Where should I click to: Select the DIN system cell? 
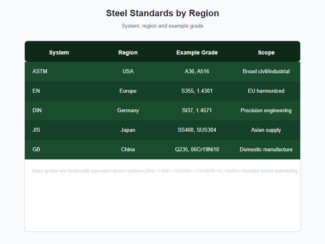tap(59, 110)
